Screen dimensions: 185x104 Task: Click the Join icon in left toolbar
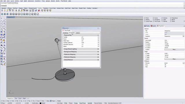1,40
